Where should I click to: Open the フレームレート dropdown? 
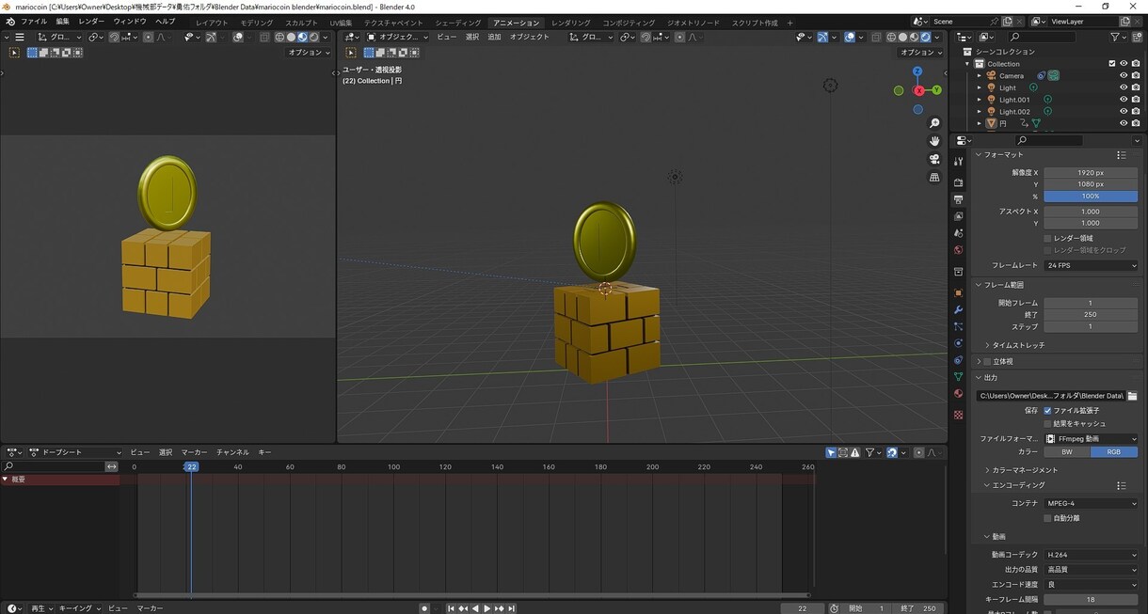(1092, 266)
